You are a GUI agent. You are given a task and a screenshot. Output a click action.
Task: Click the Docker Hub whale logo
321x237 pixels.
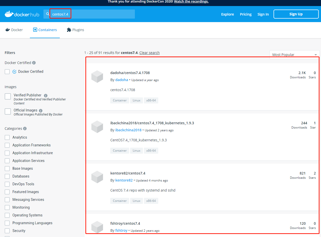22,14
